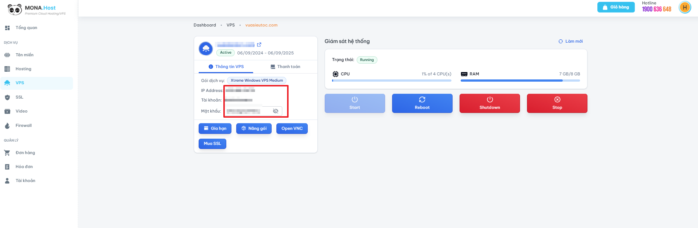Switch to Thông tin VPS tab
This screenshot has height=228, width=698.
pos(226,67)
